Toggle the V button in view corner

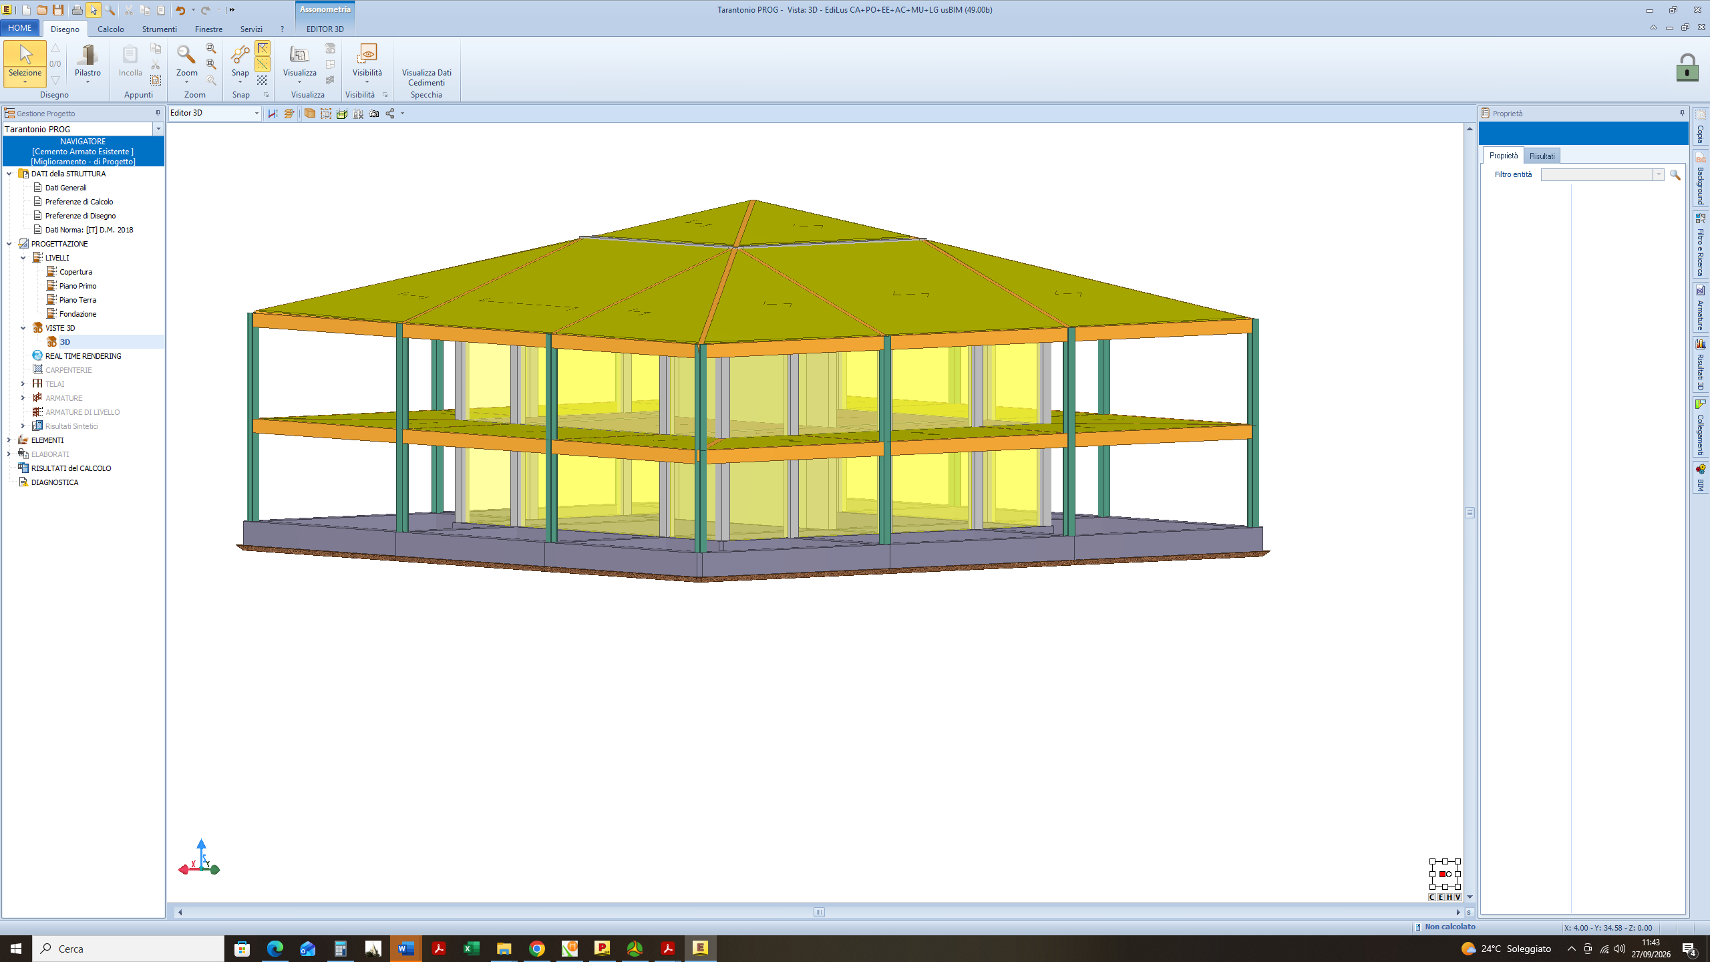point(1458,897)
